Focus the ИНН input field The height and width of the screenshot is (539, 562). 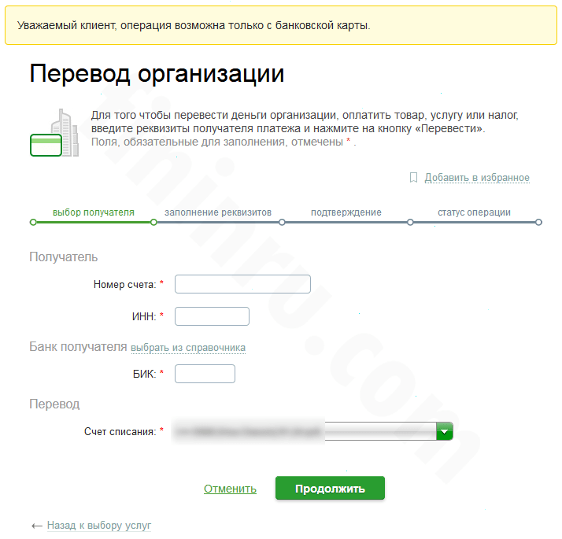point(212,316)
